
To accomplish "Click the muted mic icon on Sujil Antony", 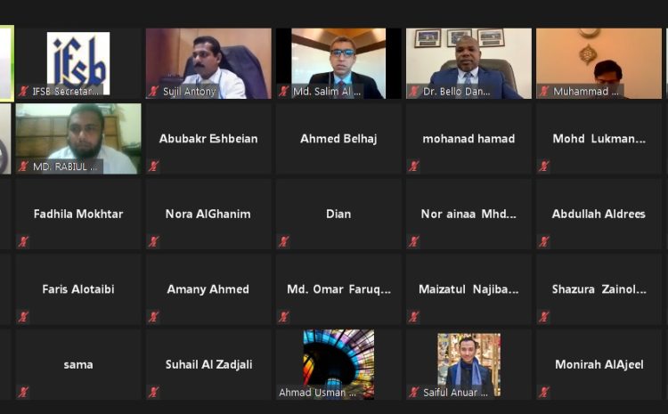I will pyautogui.click(x=154, y=91).
